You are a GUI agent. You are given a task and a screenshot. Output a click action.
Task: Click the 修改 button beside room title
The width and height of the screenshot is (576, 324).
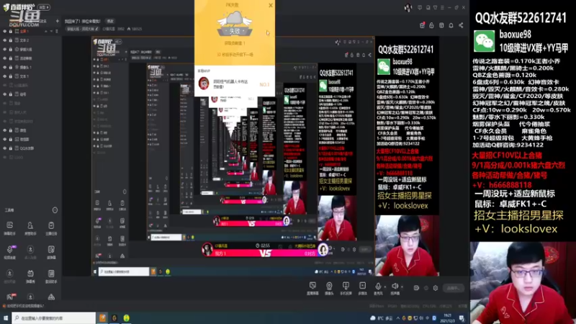pos(110,22)
